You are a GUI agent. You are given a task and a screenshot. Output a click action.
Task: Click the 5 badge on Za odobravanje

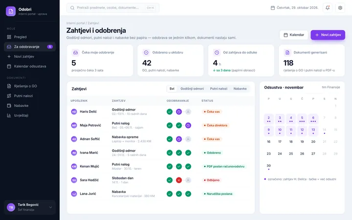[50, 47]
